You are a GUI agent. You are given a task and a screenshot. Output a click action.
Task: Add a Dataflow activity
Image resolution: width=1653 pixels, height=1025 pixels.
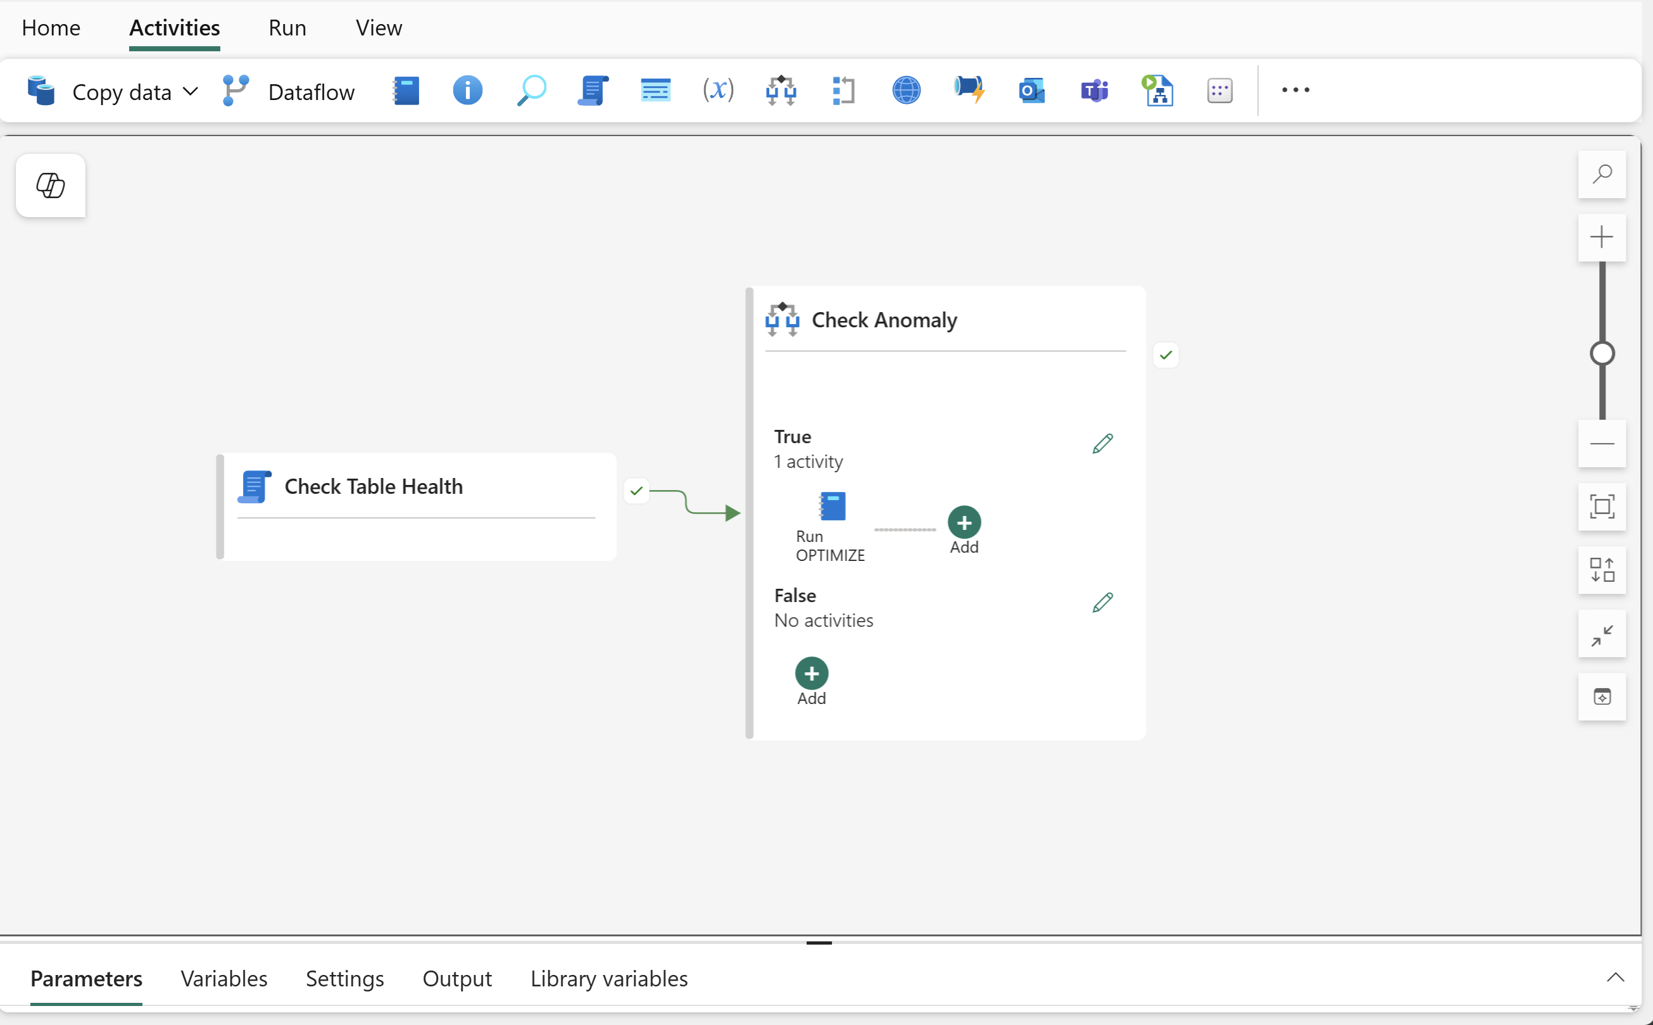(x=289, y=91)
